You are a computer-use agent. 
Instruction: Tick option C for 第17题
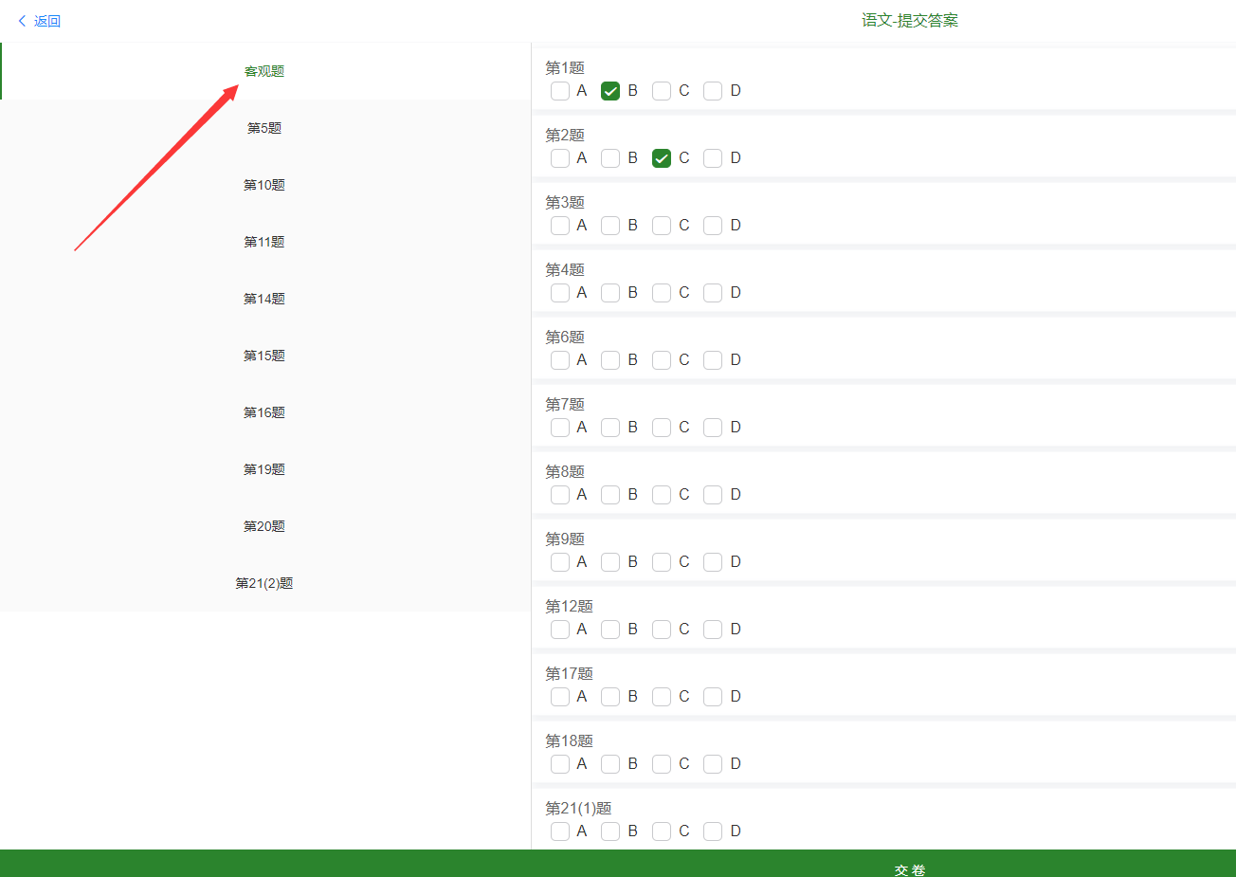tap(662, 697)
